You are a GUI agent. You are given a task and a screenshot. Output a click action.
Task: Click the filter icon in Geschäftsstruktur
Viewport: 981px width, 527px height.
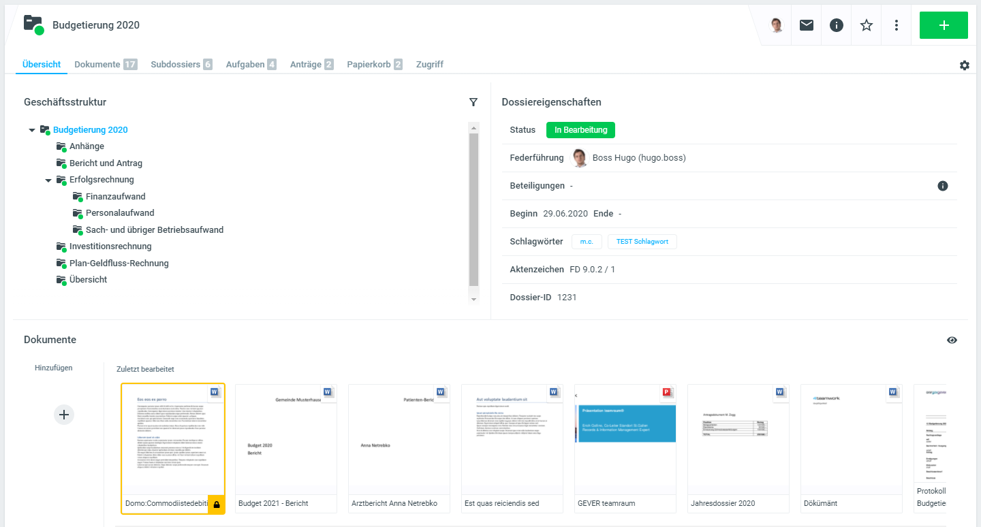(x=473, y=102)
